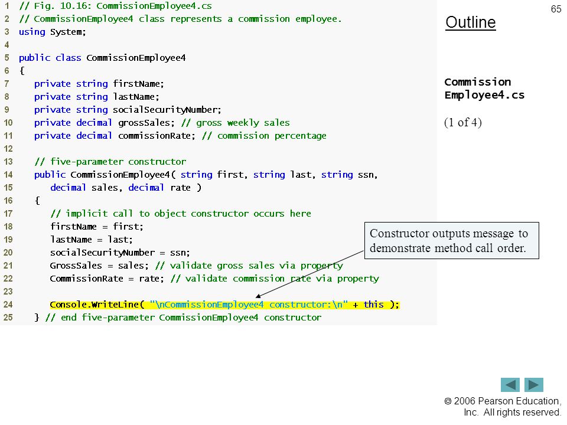Click the 'socialSecurityNumber = ssn;' assignment

[x=120, y=253]
